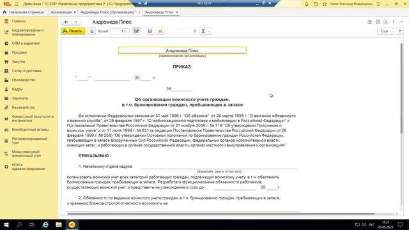The height and width of the screenshot is (230, 409).
Task: Close the form with the small x
Action: click(x=402, y=22)
